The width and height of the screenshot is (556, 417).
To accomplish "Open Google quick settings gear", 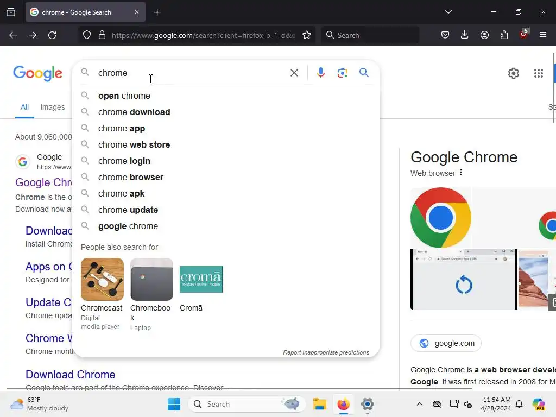I will [x=514, y=73].
